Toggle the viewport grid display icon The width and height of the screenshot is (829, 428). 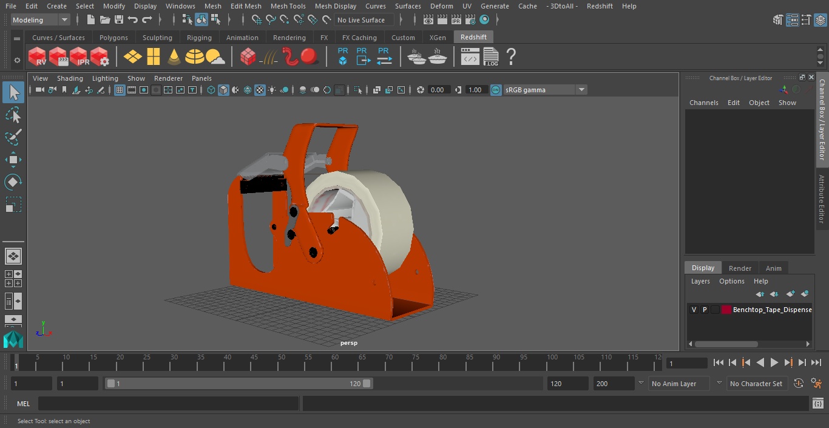click(x=120, y=90)
